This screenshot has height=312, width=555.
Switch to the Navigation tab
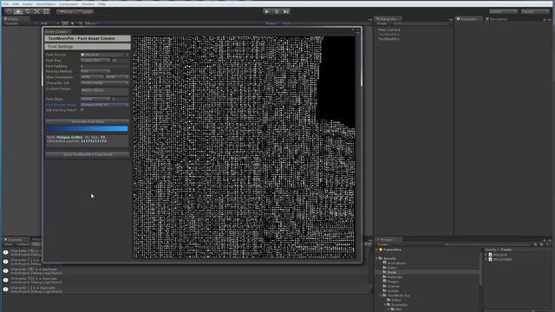pyautogui.click(x=497, y=19)
